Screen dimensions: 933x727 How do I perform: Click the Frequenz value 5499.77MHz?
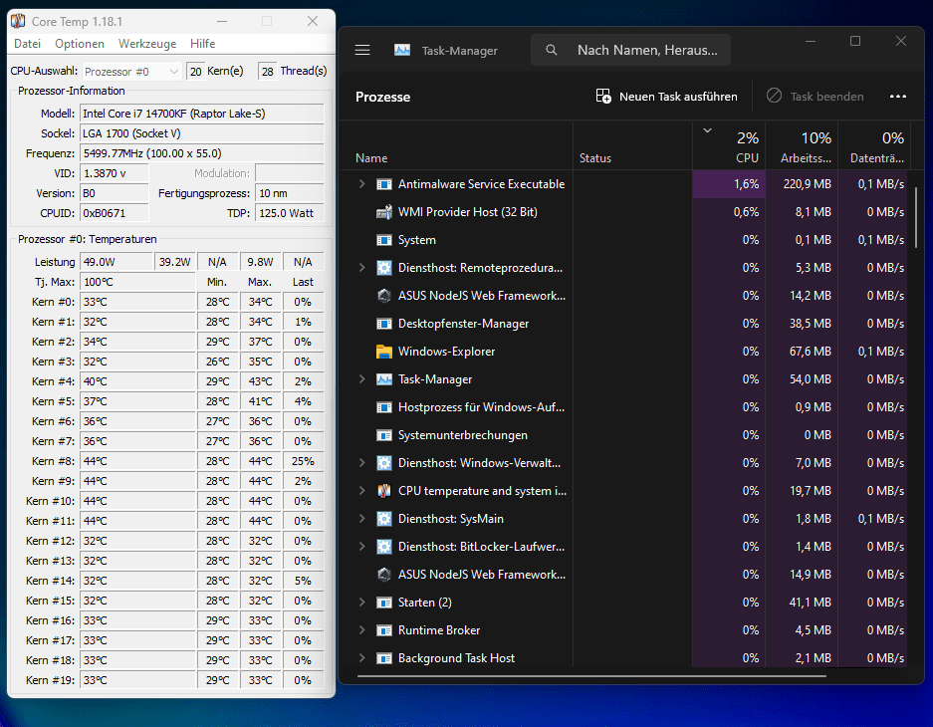coord(202,153)
